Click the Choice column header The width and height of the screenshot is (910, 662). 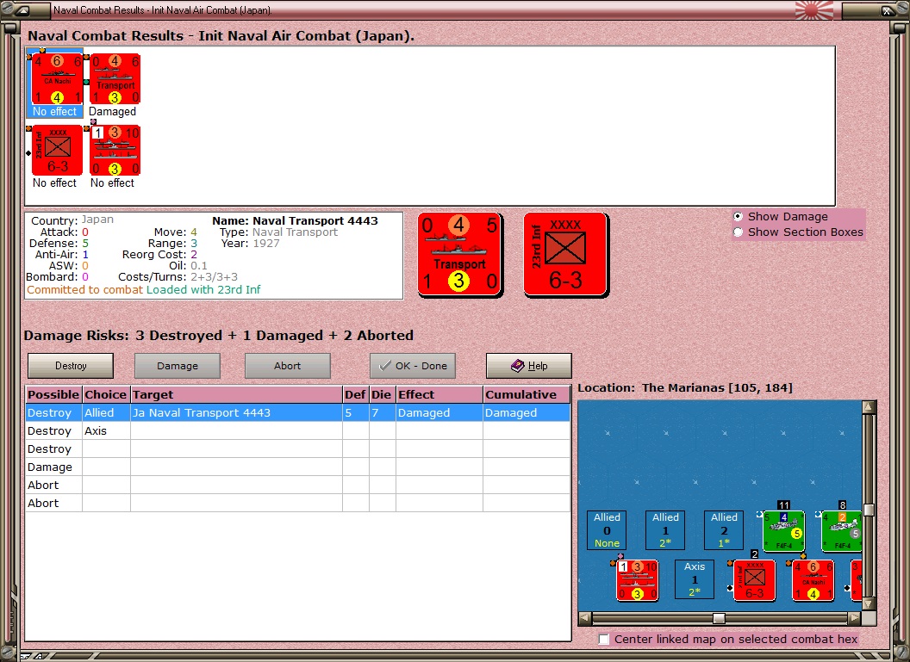106,394
